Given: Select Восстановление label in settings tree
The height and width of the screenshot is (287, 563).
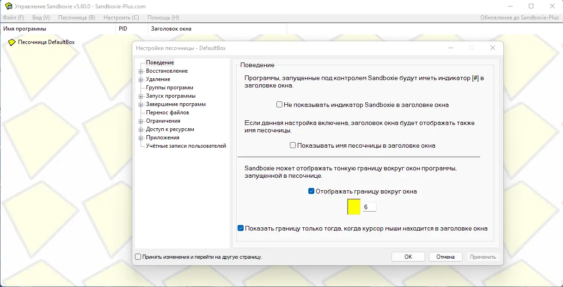Looking at the screenshot, I should click(x=167, y=71).
